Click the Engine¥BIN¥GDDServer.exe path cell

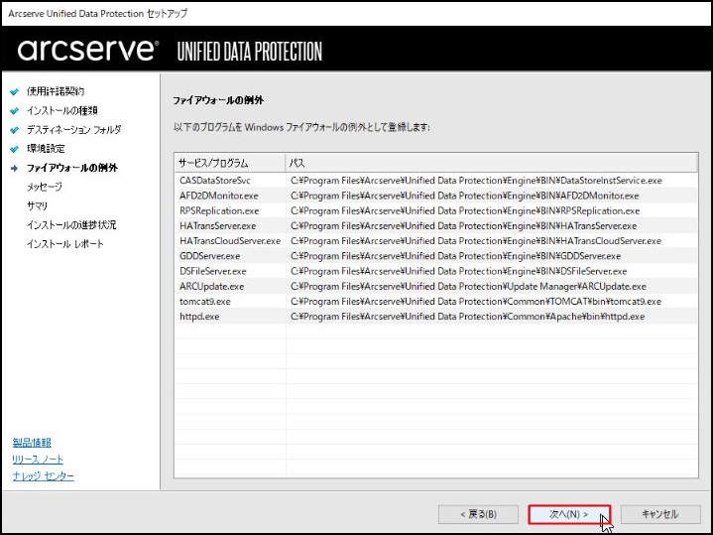(x=455, y=256)
